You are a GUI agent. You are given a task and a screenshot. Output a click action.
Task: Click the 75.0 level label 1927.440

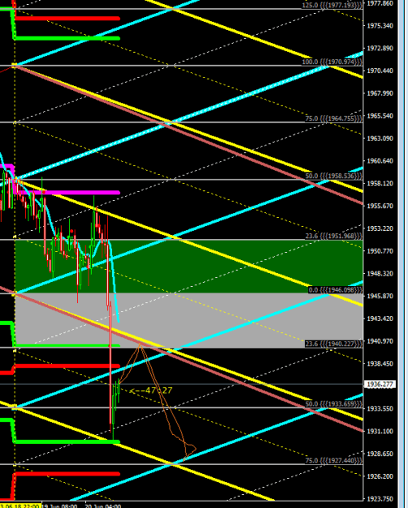[x=334, y=461]
